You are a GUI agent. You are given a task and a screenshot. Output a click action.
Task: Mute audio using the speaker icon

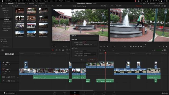click(154, 50)
